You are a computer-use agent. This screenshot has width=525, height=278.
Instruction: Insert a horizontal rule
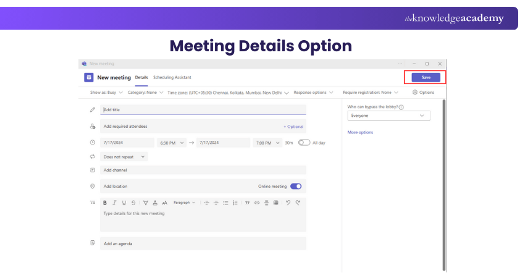tap(266, 203)
